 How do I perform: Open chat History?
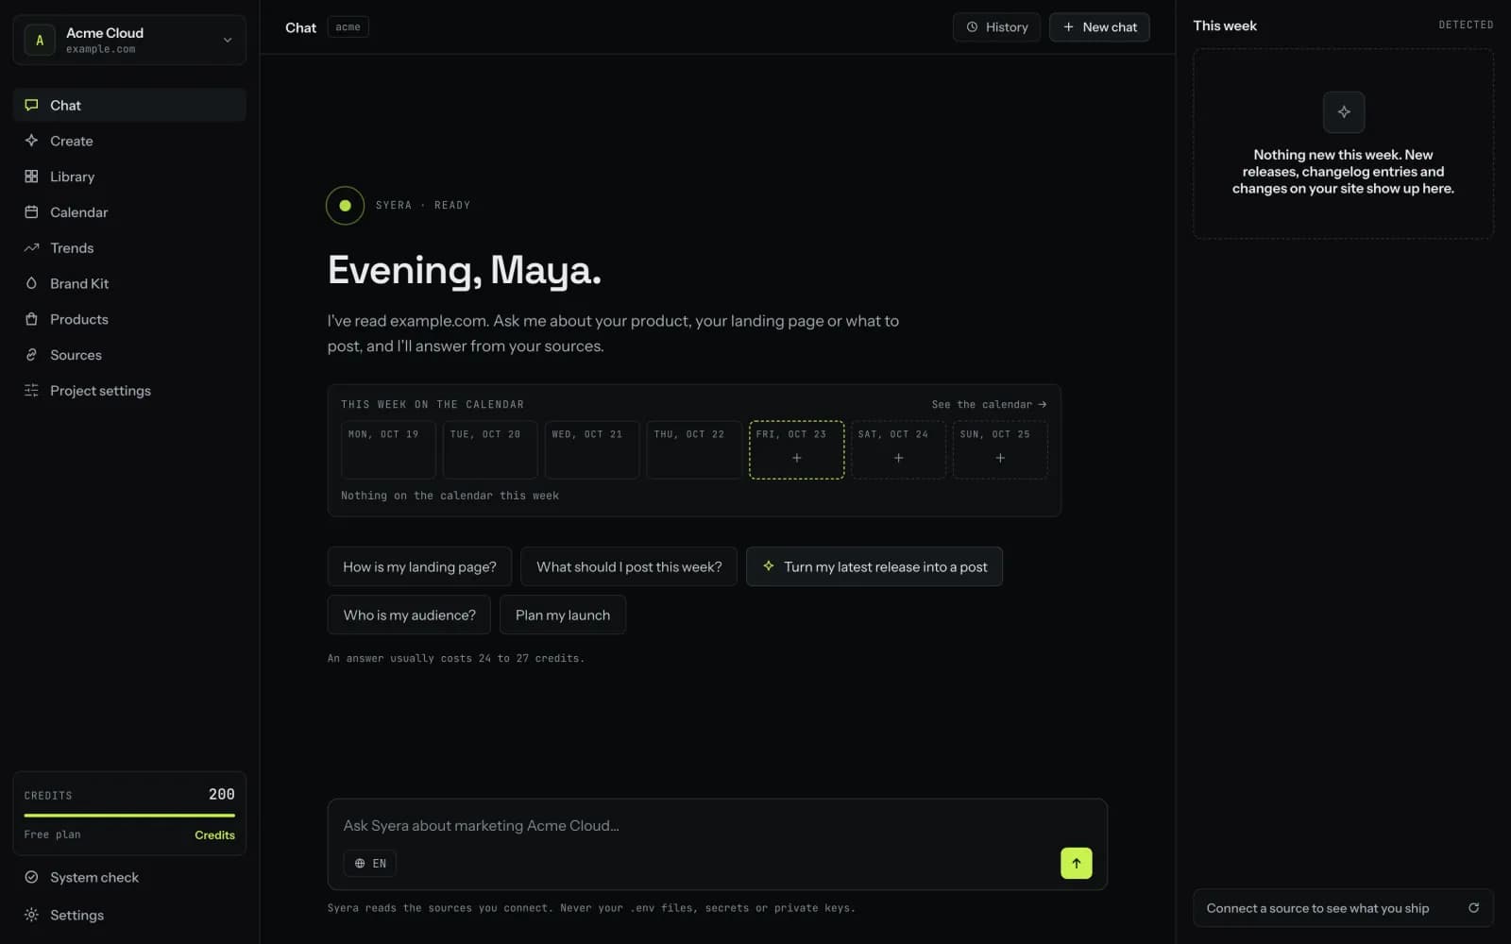pyautogui.click(x=996, y=27)
